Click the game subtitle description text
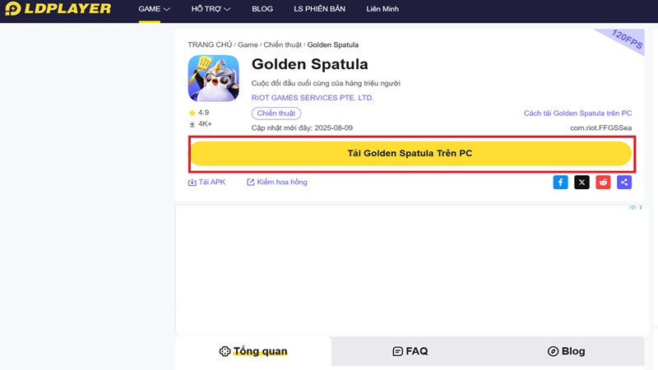 [326, 83]
